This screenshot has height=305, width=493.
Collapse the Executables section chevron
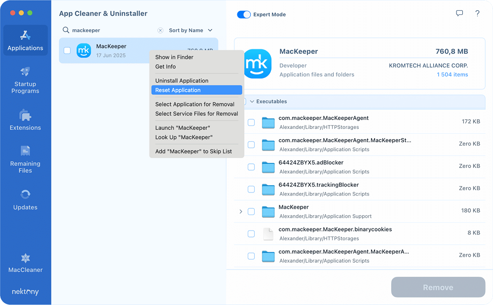coord(252,102)
